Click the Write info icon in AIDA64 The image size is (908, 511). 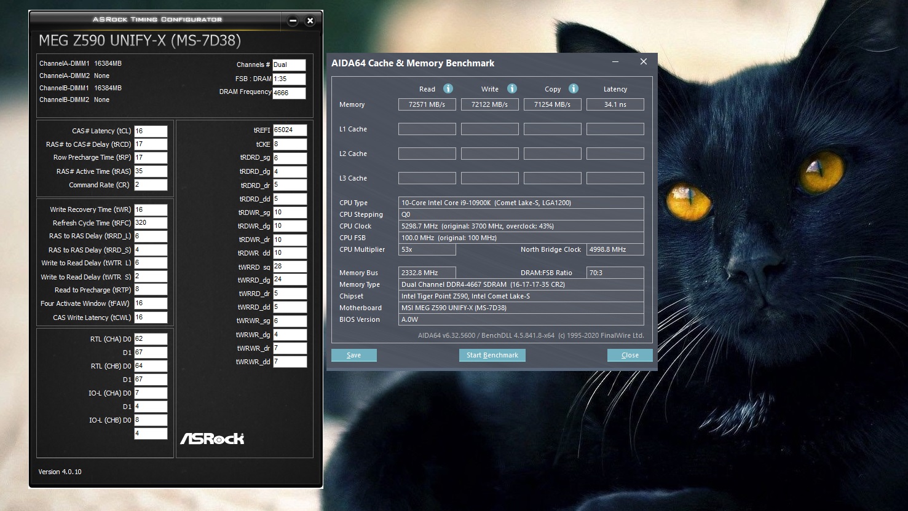point(511,88)
